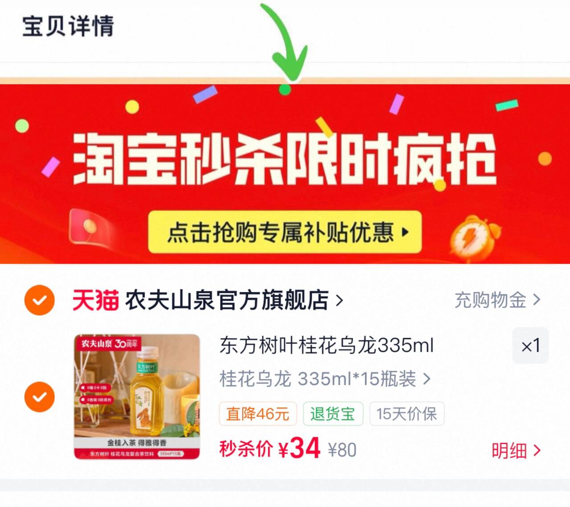
Task: Tap the 直降46元 discount tag
Action: point(258,414)
